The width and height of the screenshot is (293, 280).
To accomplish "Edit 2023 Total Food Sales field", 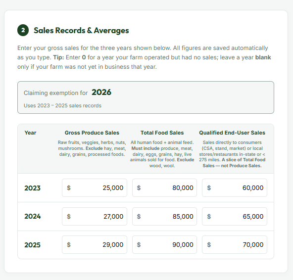I will point(164,187).
